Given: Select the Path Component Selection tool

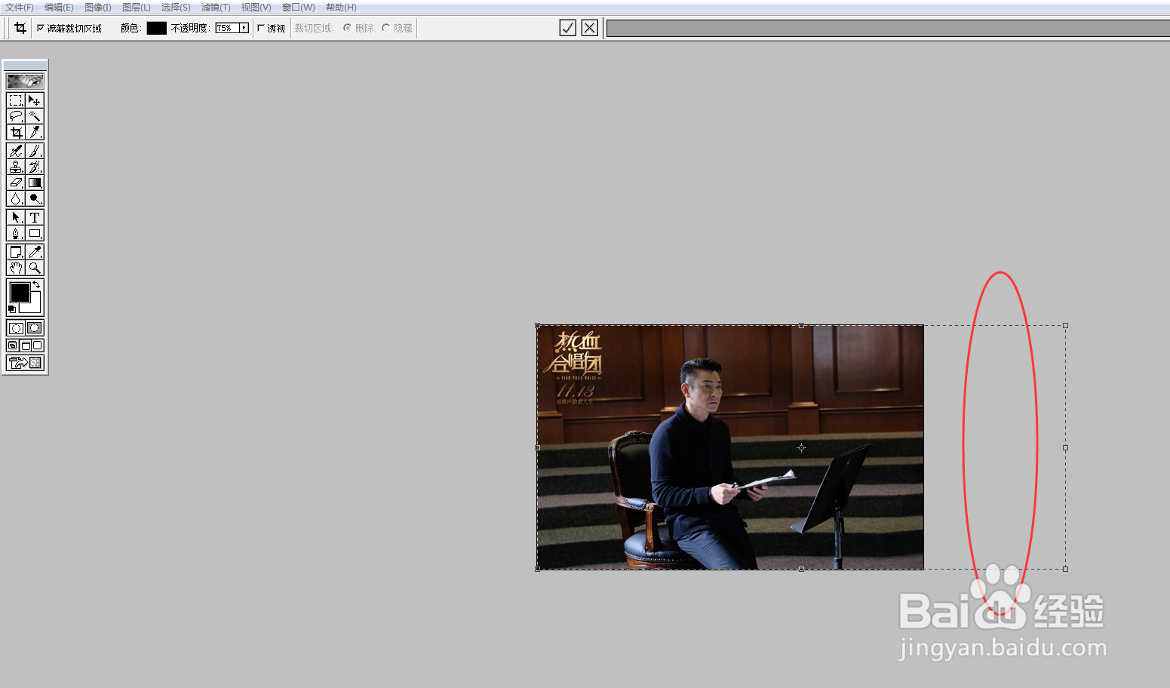Looking at the screenshot, I should [16, 217].
